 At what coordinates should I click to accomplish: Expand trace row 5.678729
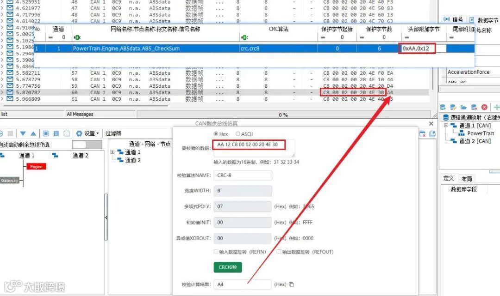tap(2, 79)
